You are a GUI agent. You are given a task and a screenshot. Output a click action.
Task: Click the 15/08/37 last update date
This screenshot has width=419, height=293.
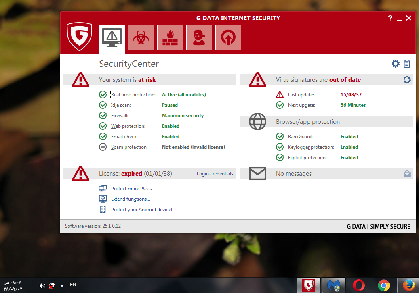(351, 95)
